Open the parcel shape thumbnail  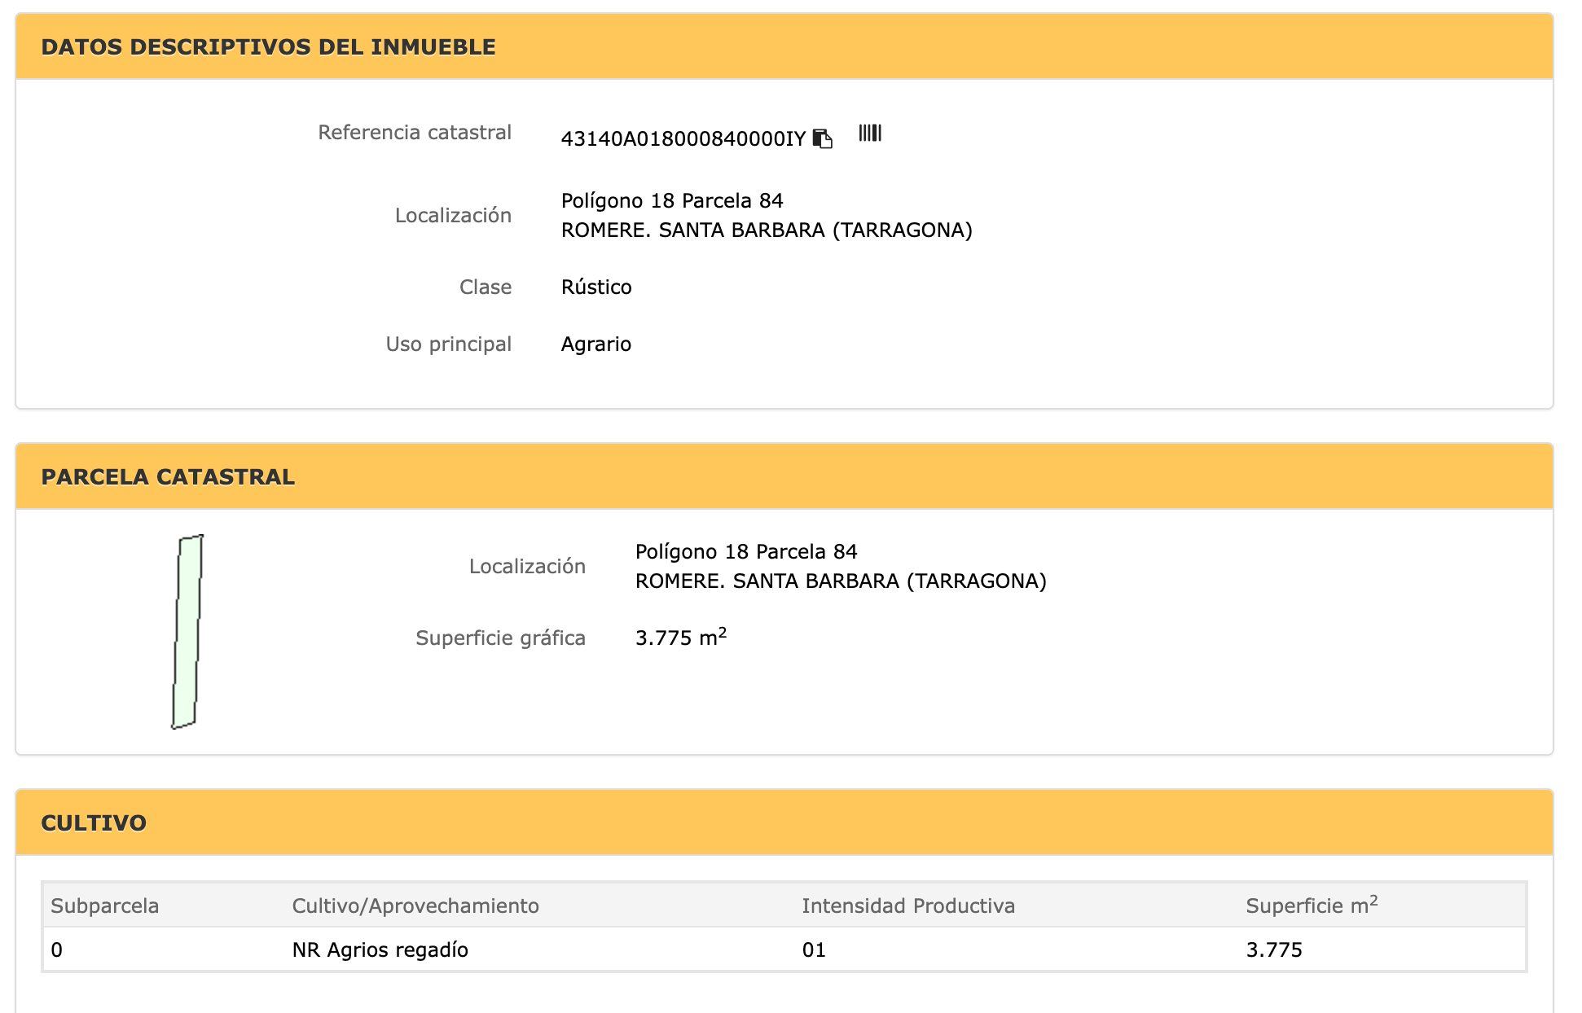pos(187,632)
